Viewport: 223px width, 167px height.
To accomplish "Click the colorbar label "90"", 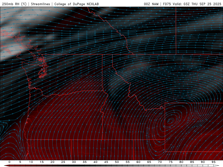I will coord(203,162).
